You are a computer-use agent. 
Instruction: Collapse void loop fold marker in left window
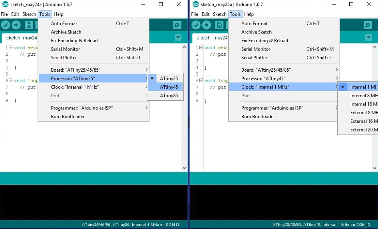click(11, 80)
